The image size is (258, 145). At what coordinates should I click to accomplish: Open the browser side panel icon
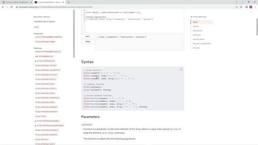tap(246, 7)
